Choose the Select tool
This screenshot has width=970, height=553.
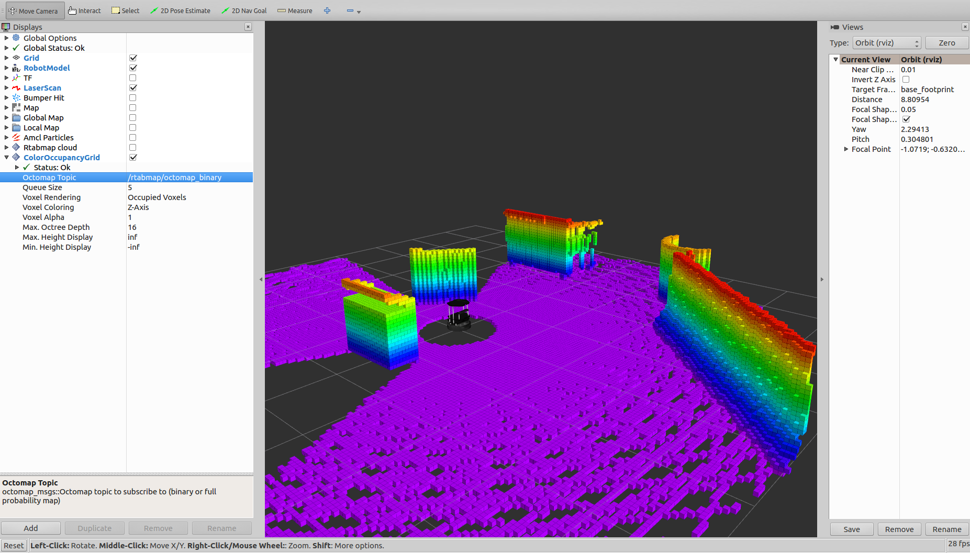pos(125,10)
